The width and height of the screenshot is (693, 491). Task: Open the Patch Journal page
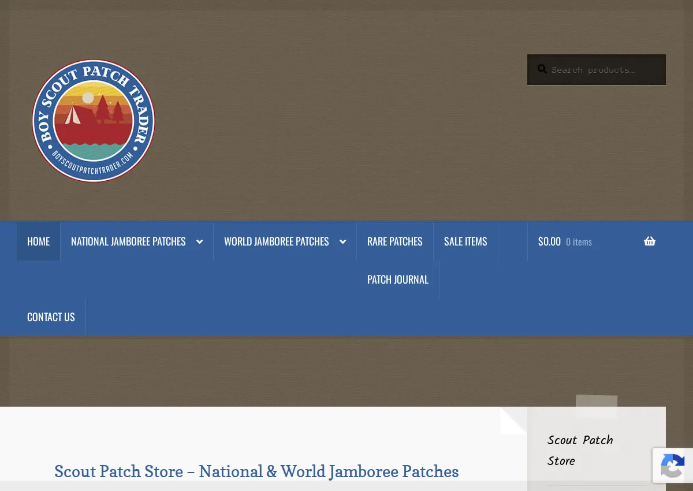click(398, 280)
